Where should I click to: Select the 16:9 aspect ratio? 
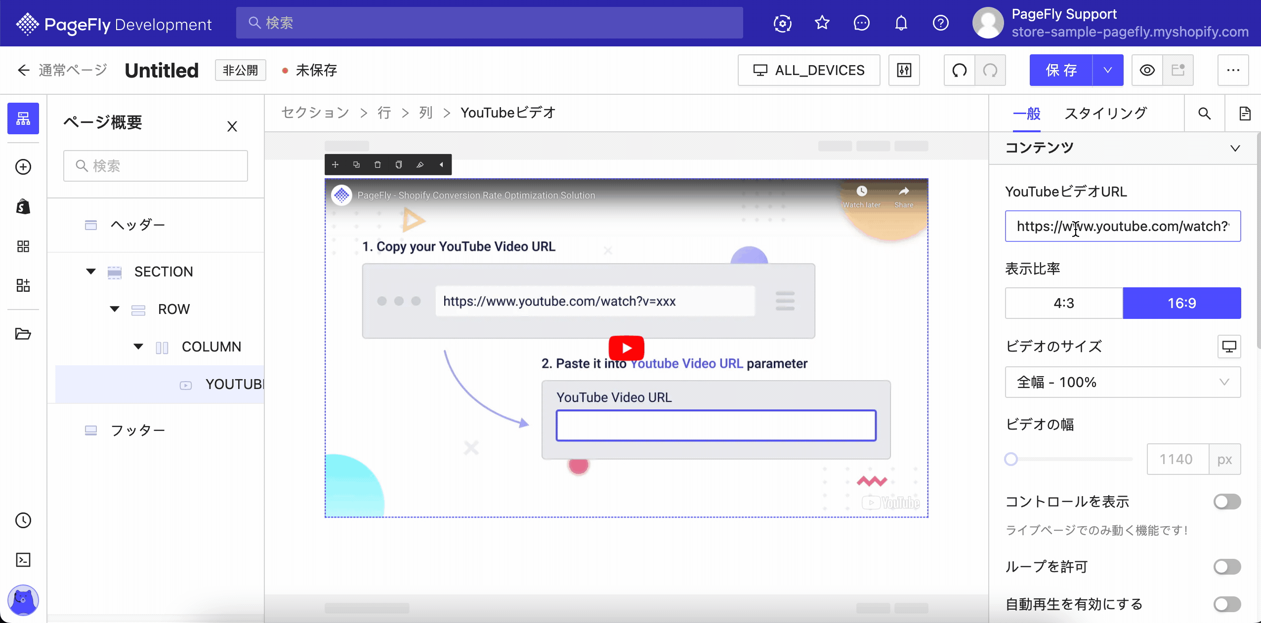[1182, 303]
